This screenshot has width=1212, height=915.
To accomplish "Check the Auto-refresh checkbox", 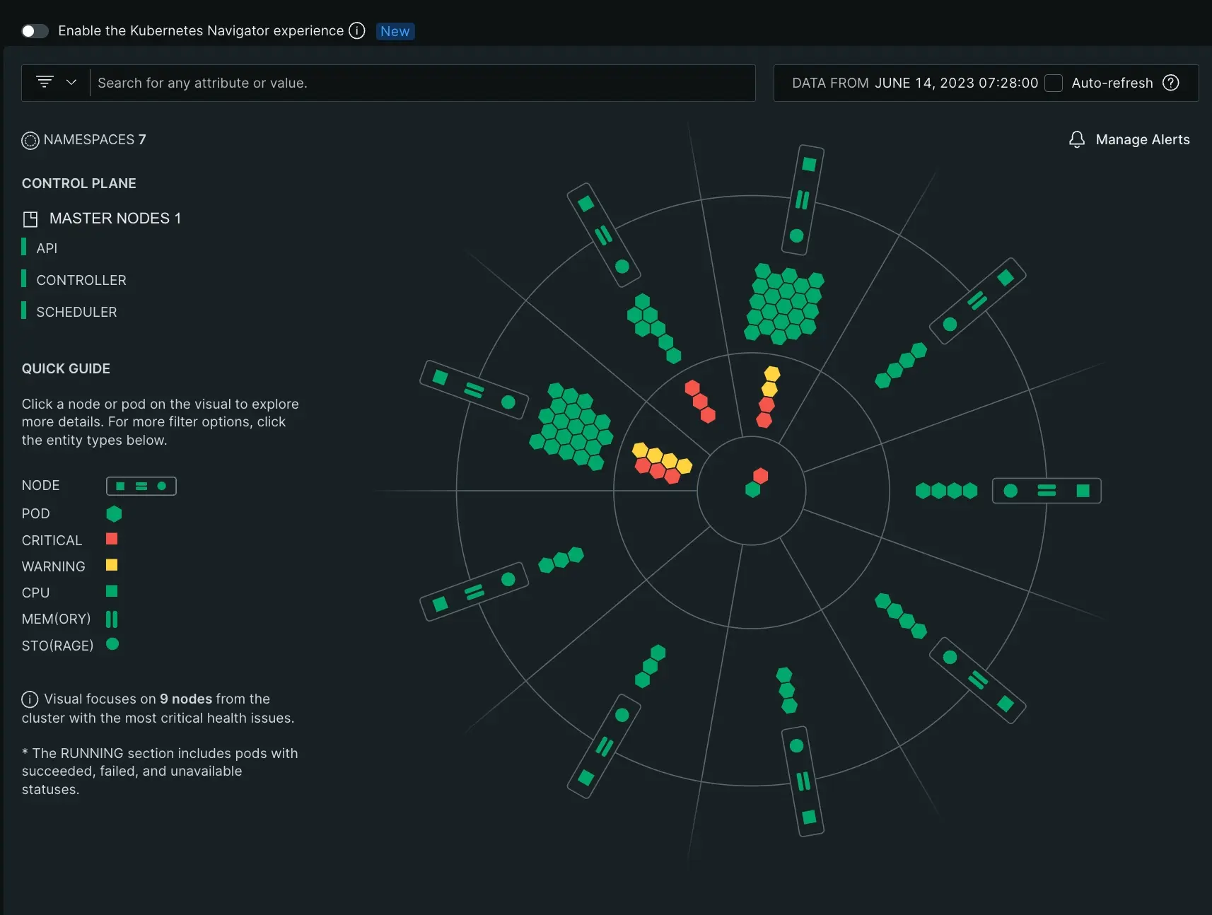I will click(1054, 83).
